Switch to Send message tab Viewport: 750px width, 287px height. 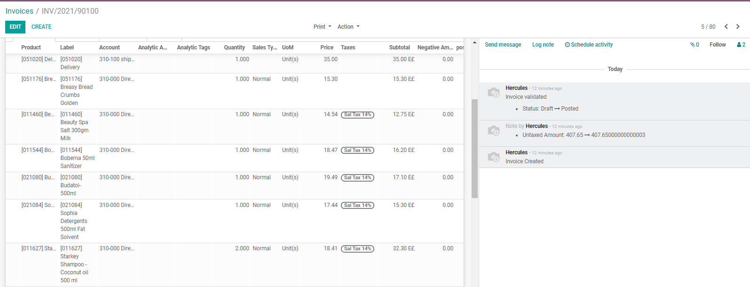[x=503, y=45]
